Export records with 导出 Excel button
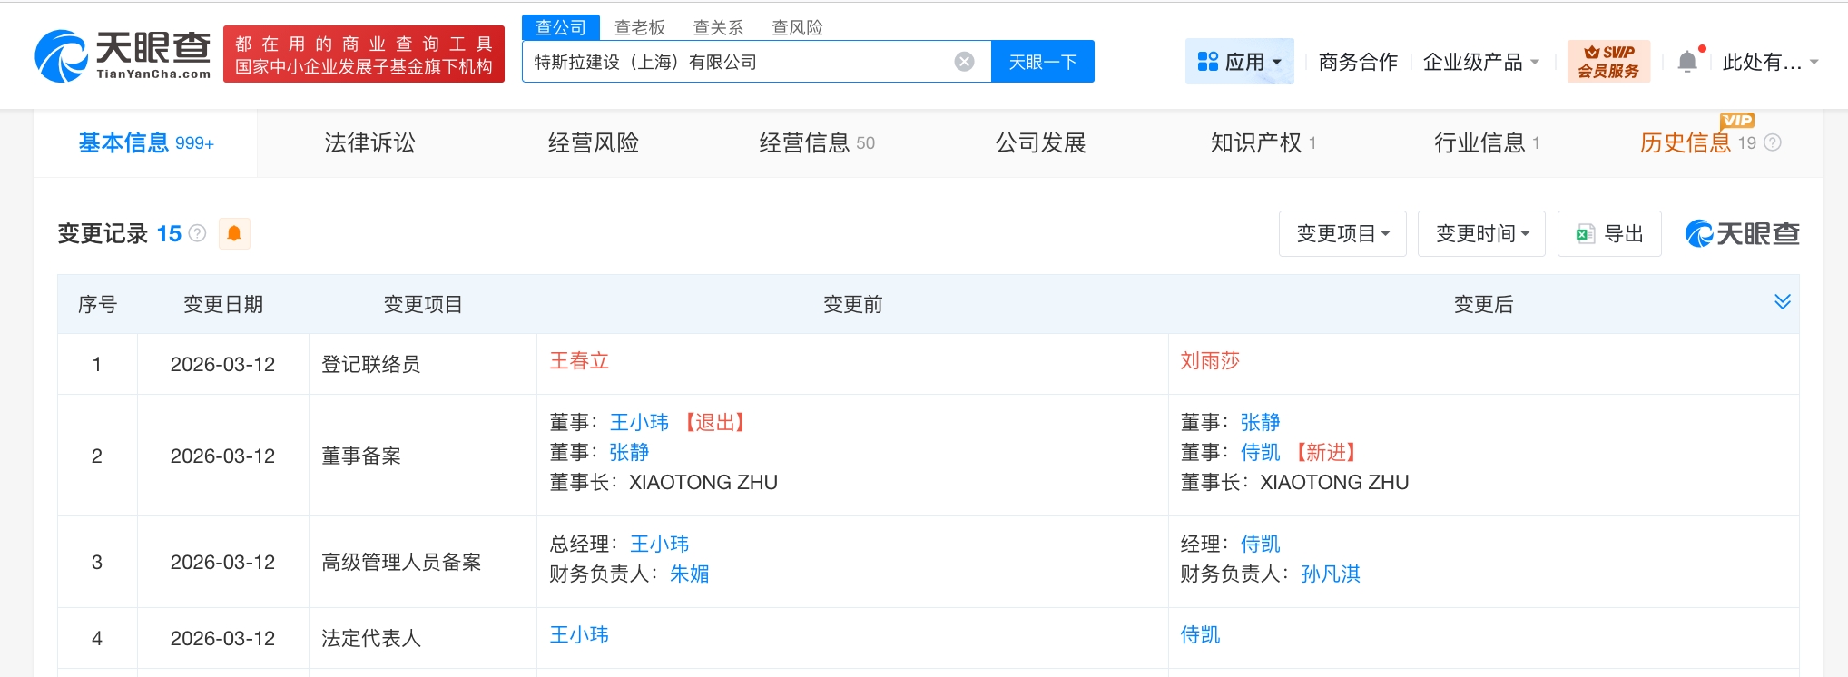This screenshot has width=1848, height=677. pos(1609,234)
